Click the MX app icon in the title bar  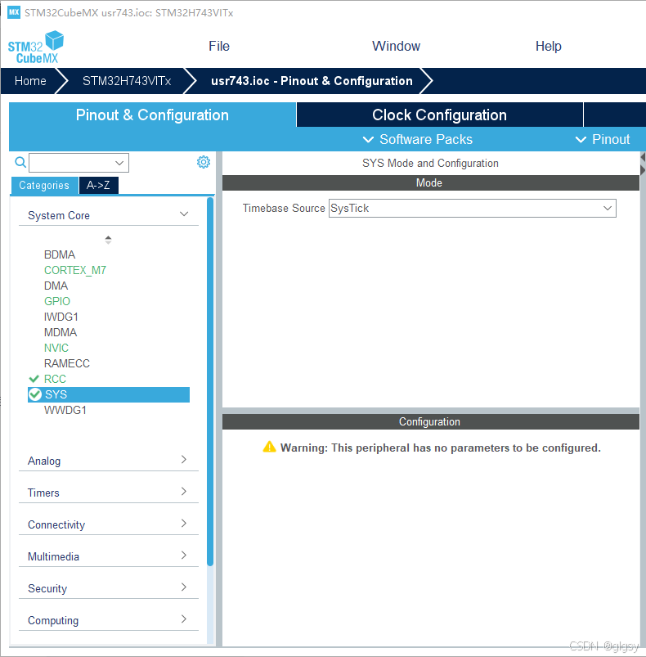[13, 12]
